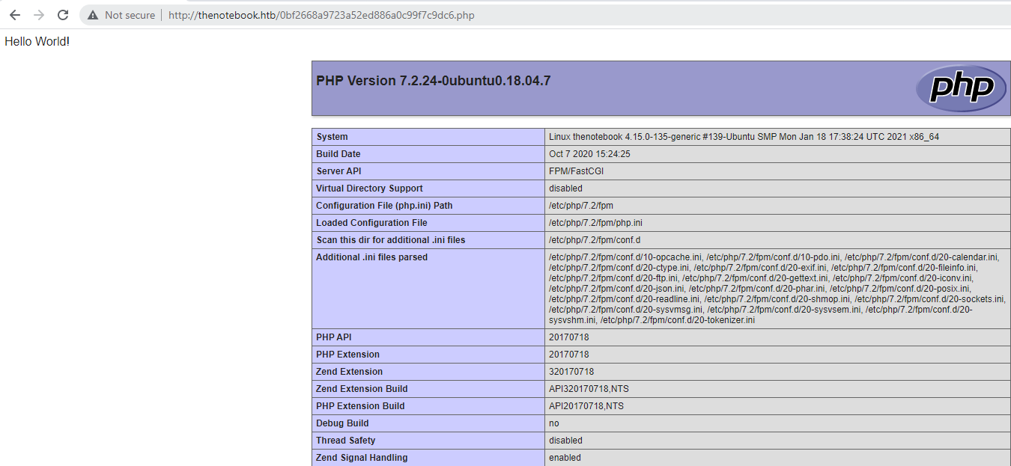Click the enabled value for Zend Signal Handling
The width and height of the screenshot is (1011, 466).
point(564,457)
